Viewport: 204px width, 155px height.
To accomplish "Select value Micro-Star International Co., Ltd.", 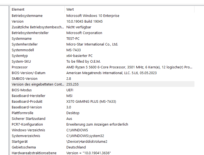I will [92, 44].
